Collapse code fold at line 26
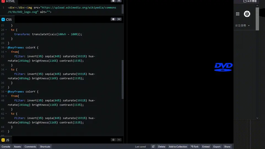The image size is (265, 149). click(6, 30)
